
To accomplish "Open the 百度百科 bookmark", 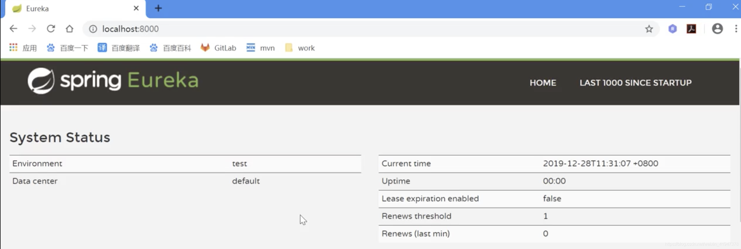I will click(x=170, y=48).
